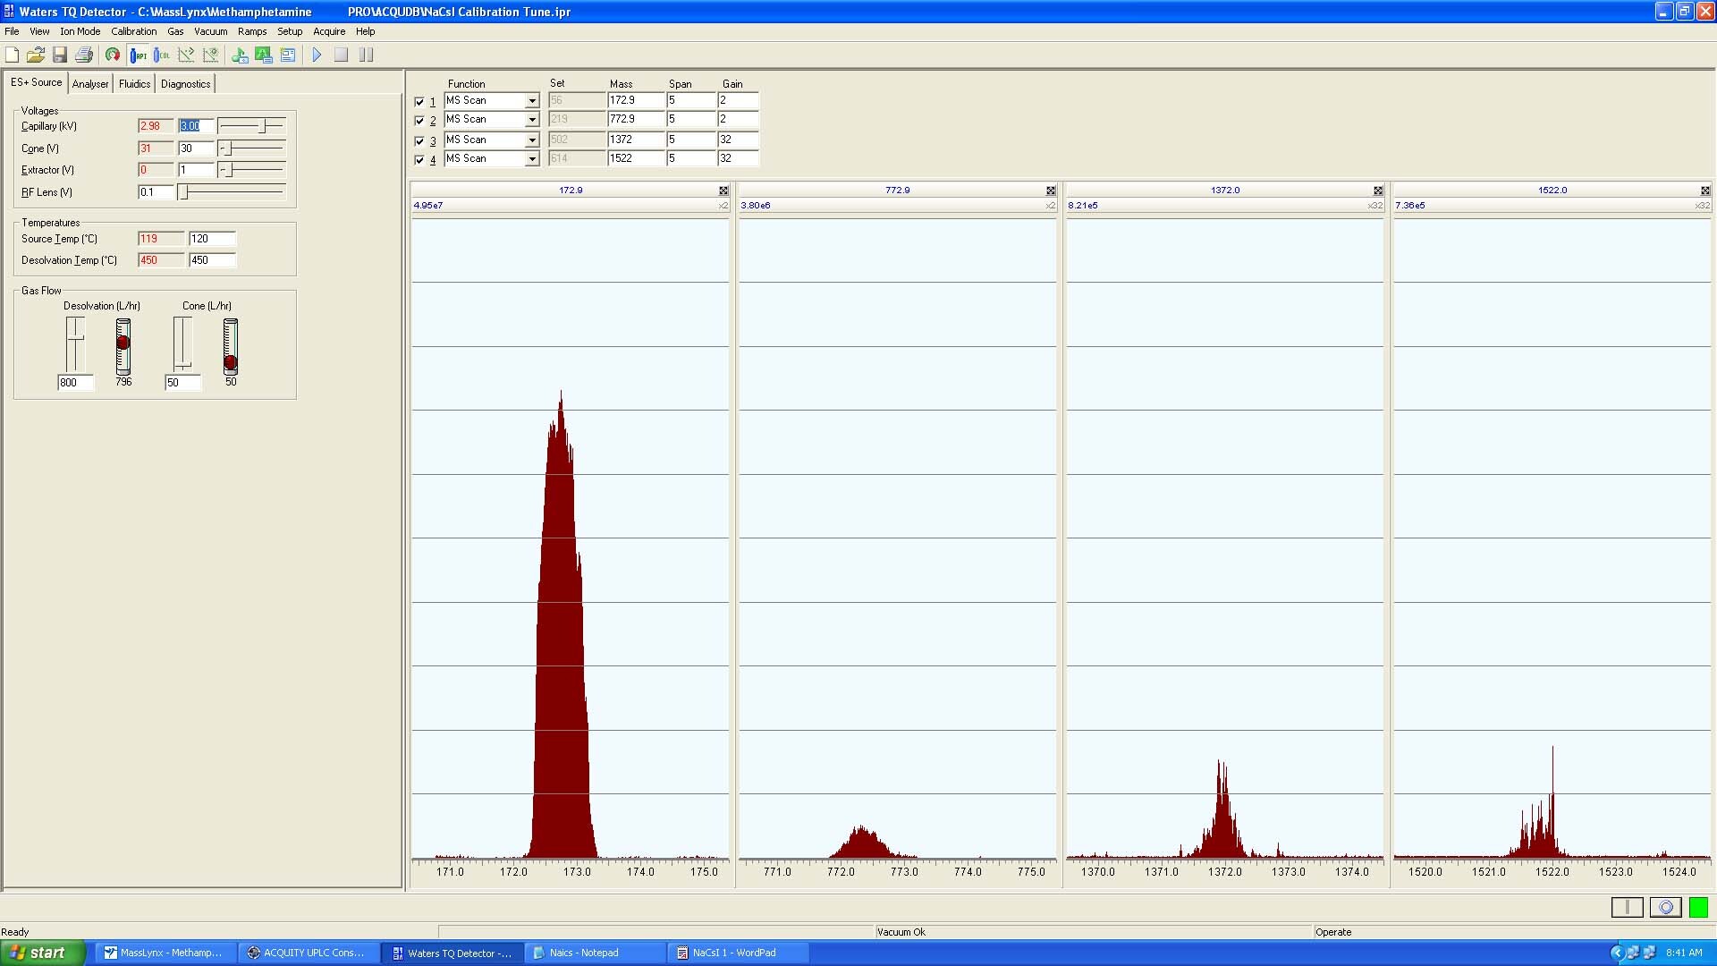Open the Ramps menu
Image resolution: width=1717 pixels, height=966 pixels.
click(x=252, y=31)
